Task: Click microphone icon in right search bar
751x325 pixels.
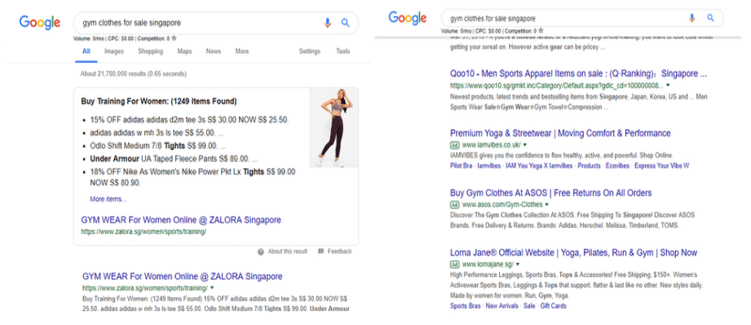Action: point(691,18)
